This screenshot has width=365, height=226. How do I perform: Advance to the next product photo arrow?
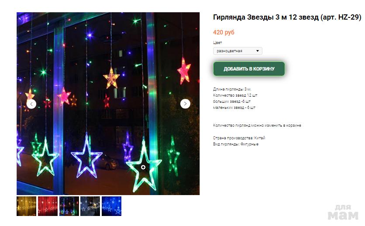185,104
